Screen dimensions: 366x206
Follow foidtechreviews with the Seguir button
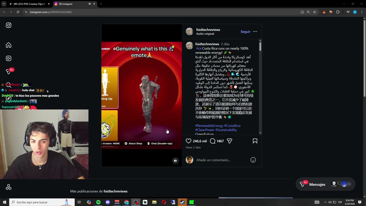245,32
